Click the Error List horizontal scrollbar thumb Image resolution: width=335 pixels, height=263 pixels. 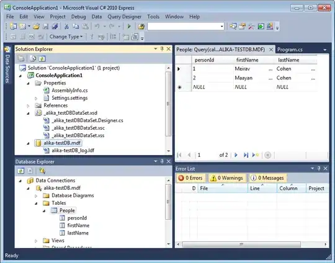[241, 244]
